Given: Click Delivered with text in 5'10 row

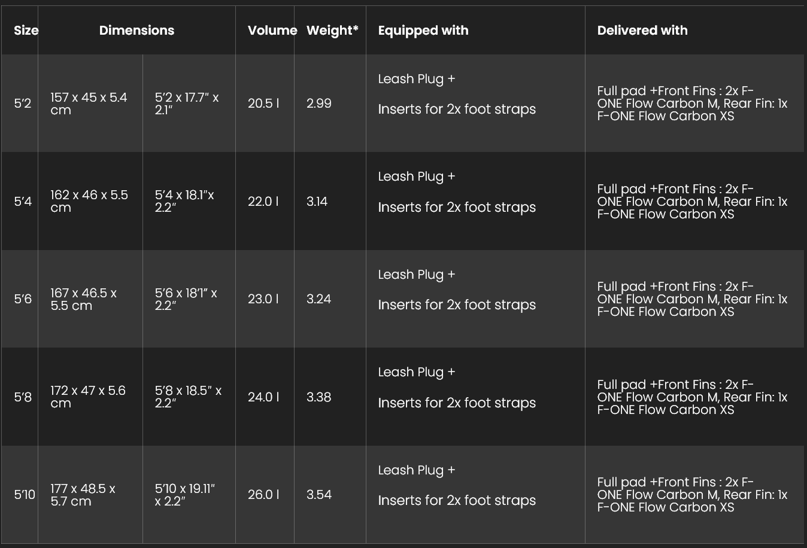Looking at the screenshot, I should click(692, 495).
